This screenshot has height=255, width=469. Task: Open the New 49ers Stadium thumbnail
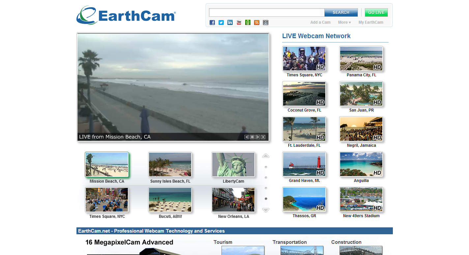(361, 199)
